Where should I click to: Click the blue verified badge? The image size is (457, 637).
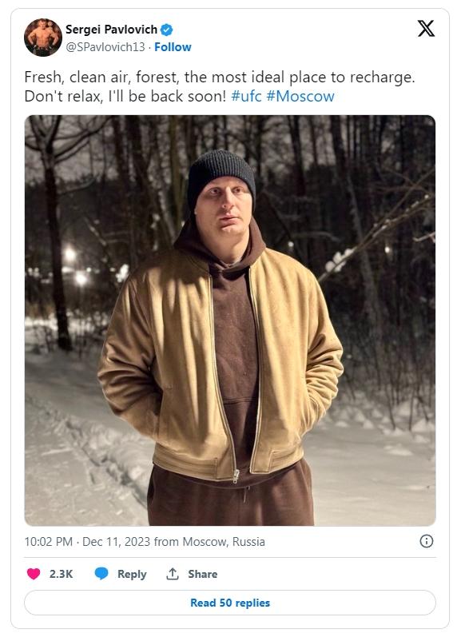pyautogui.click(x=166, y=30)
